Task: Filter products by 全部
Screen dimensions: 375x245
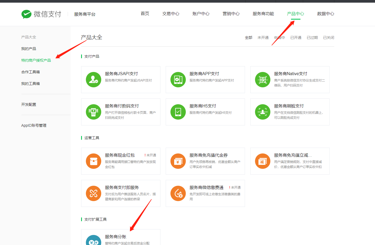Action: [x=249, y=38]
